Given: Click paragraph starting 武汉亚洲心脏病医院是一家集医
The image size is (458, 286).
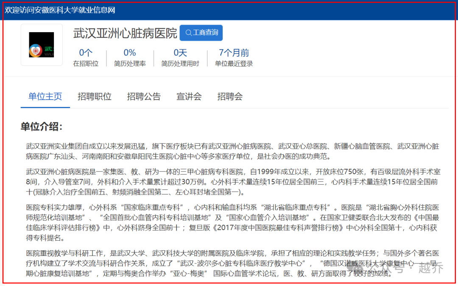Looking at the screenshot, I should (233, 182).
